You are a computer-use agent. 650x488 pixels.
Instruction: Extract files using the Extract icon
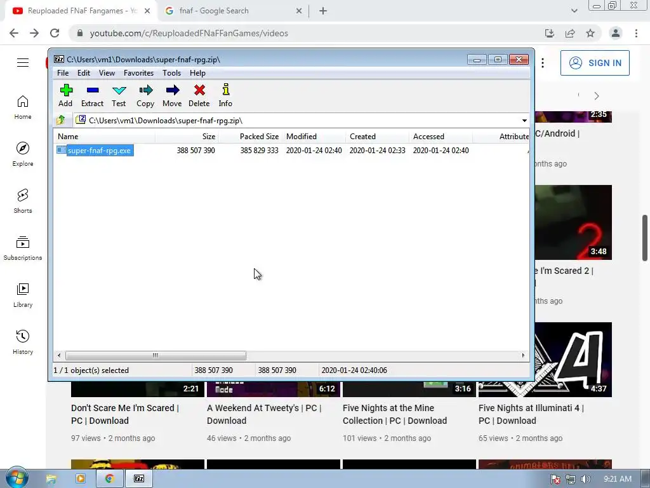coord(92,95)
